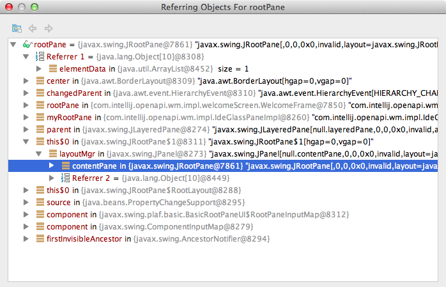Viewport: 446px width, 287px height.
Task: Select the parent in JLayeredPane row
Action: (223, 129)
